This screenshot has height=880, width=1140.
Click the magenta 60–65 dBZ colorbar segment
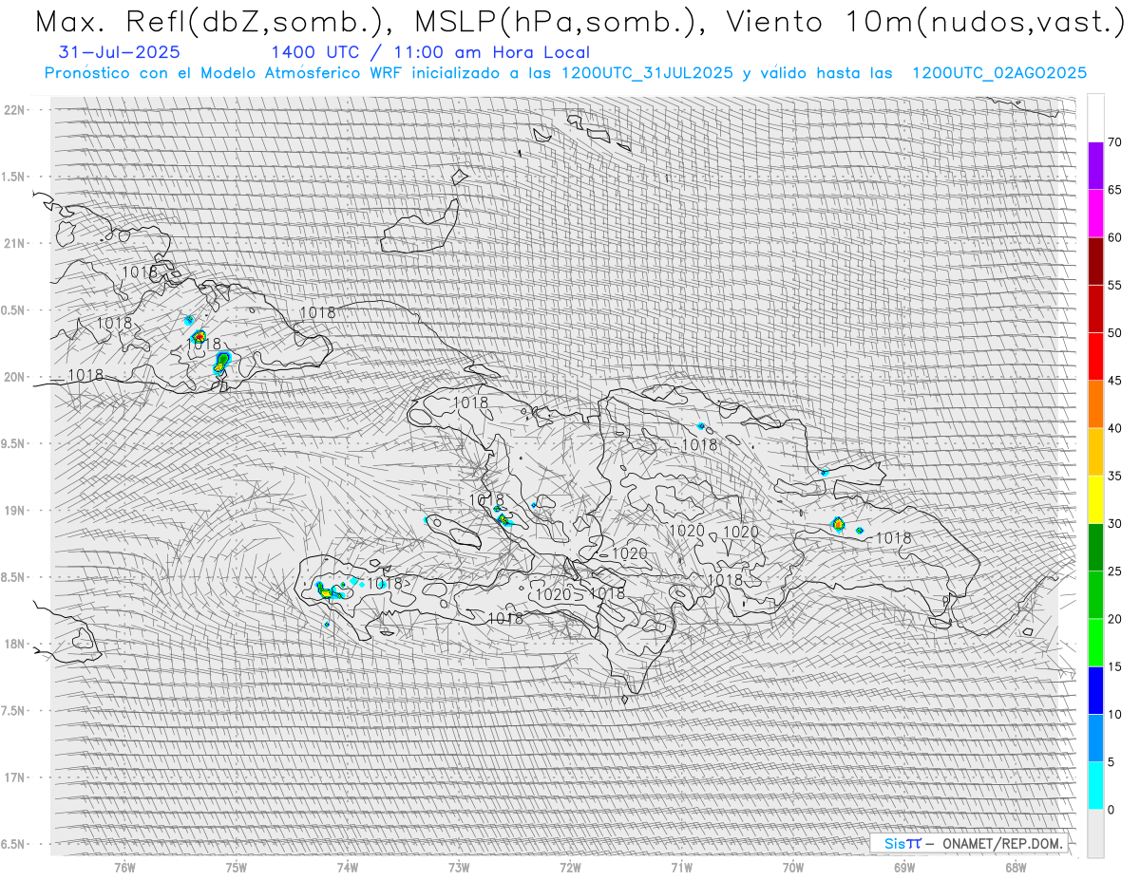pos(1095,214)
